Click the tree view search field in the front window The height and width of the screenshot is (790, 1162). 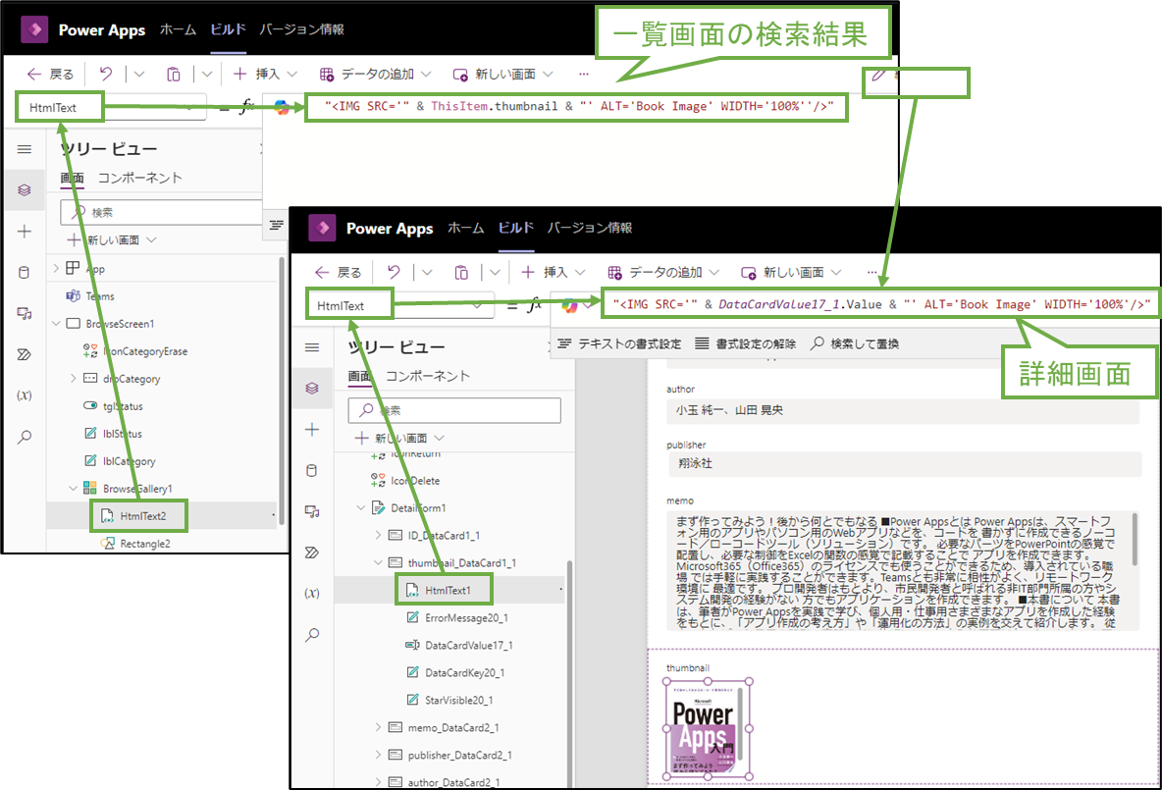[x=454, y=410]
